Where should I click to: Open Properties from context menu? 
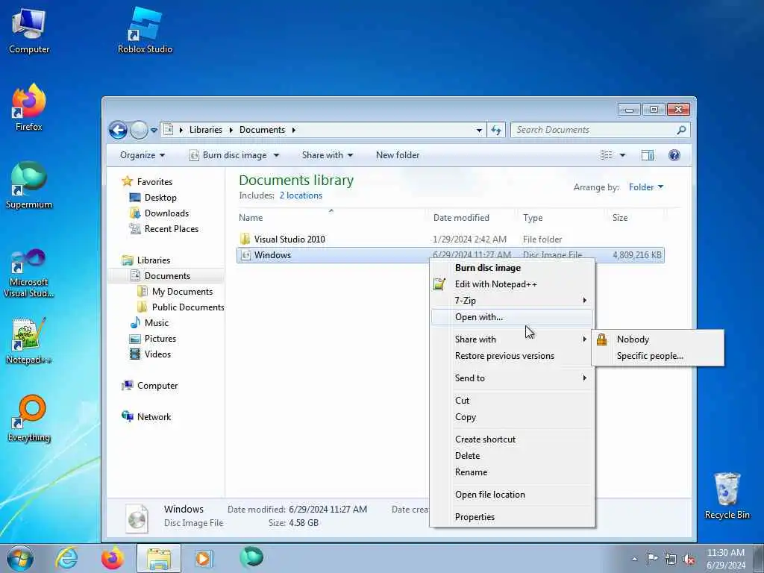coord(512,517)
